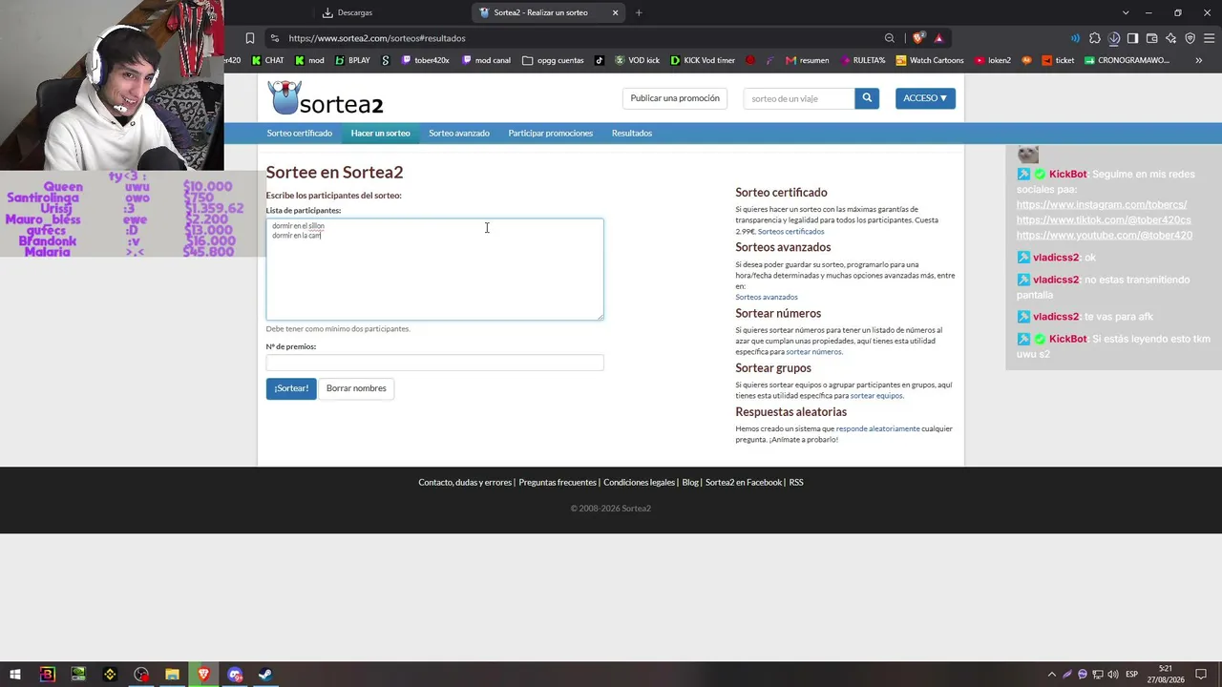Show the hidden bookmarks overflow chevron
Viewport: 1222px width, 687px height.
pos(1199,60)
